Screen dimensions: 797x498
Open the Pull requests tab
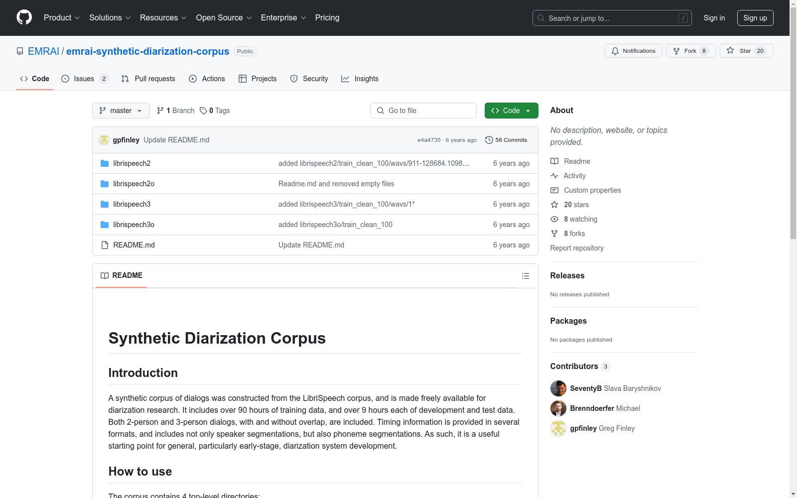[x=148, y=79]
